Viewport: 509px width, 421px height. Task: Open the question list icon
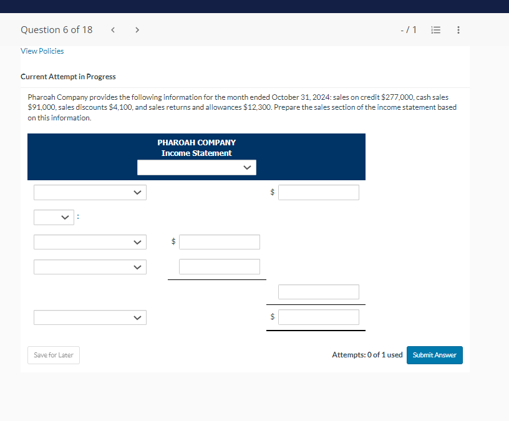[x=435, y=30]
